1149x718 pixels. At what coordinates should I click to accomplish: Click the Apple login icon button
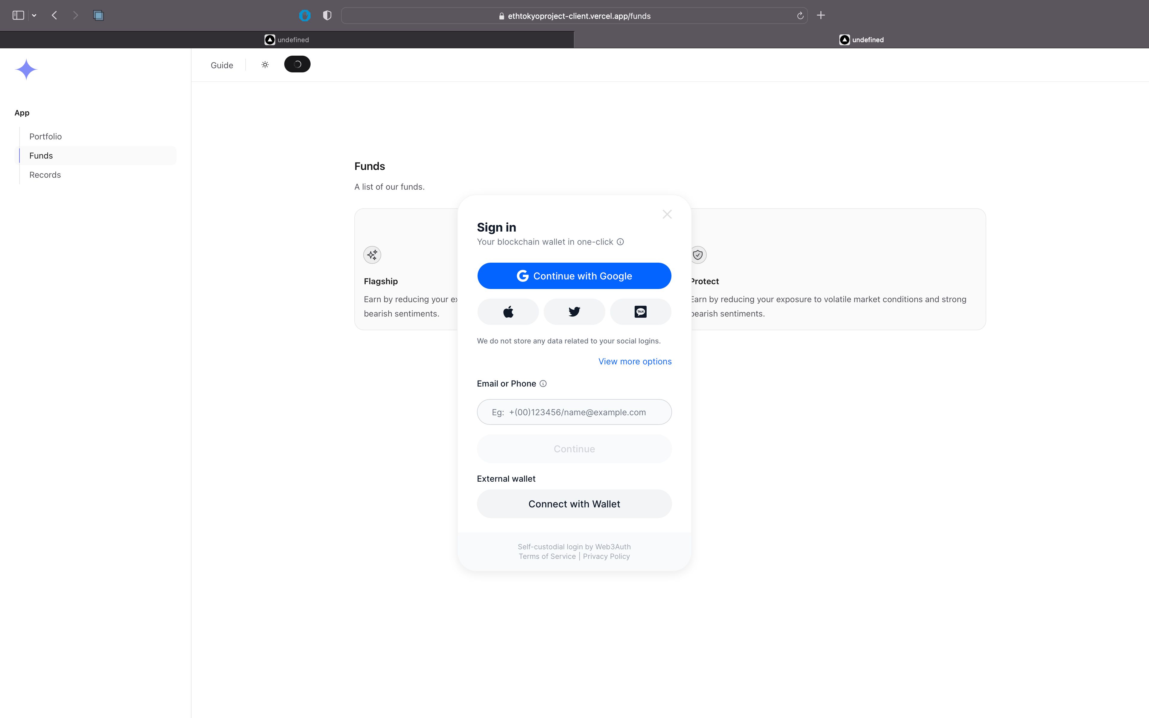pos(507,311)
